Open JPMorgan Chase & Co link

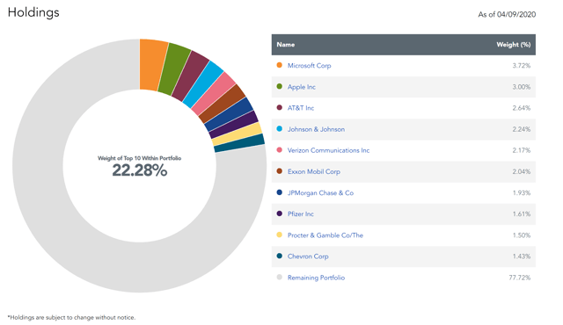[x=320, y=192]
